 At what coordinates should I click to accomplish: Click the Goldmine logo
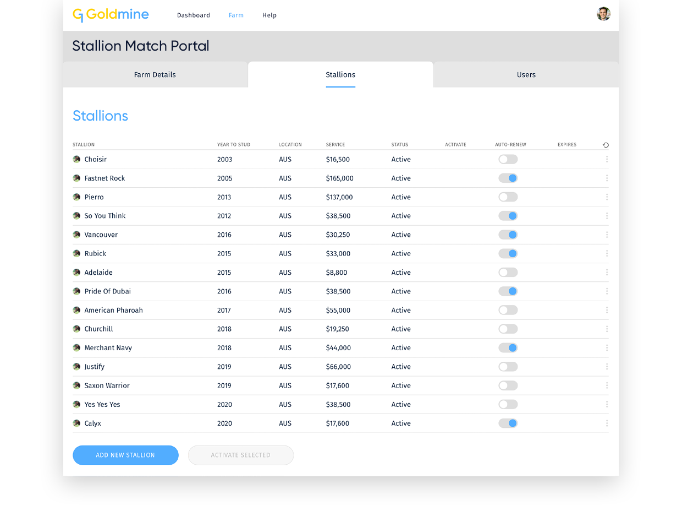click(x=111, y=14)
